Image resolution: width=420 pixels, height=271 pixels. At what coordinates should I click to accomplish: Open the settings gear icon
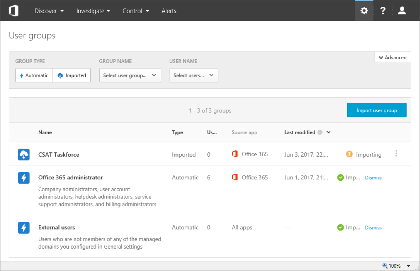click(x=364, y=10)
